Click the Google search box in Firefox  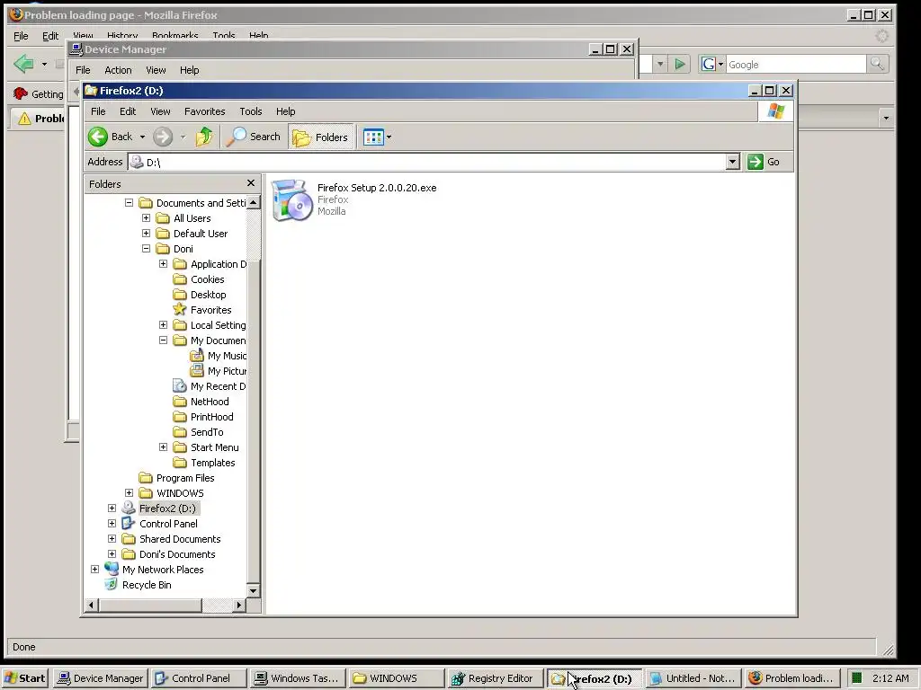click(x=796, y=65)
